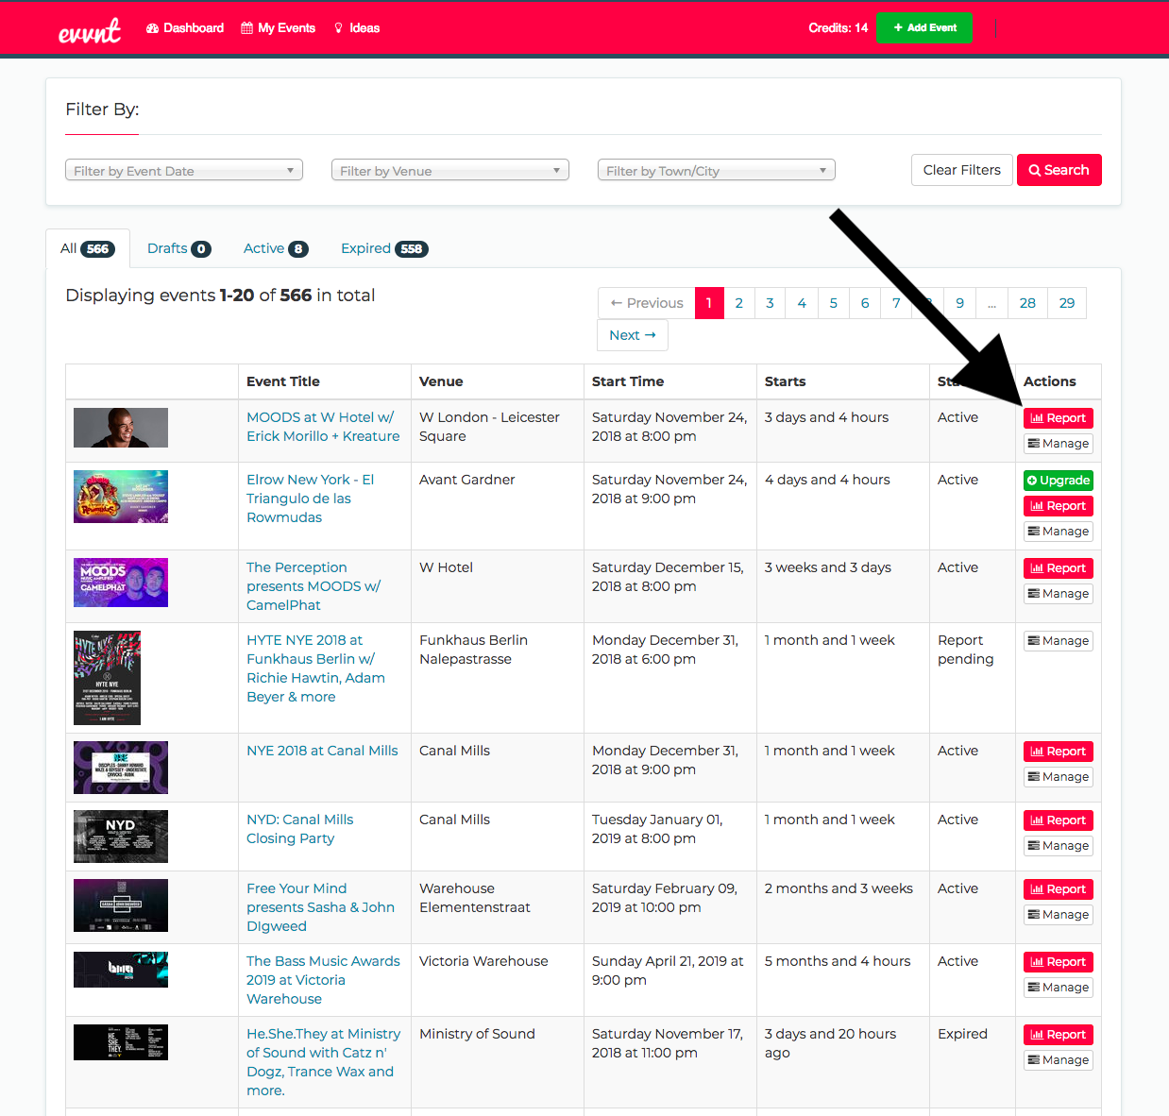
Task: Open Free Your Mind presents Sasha link
Action: pyautogui.click(x=320, y=907)
